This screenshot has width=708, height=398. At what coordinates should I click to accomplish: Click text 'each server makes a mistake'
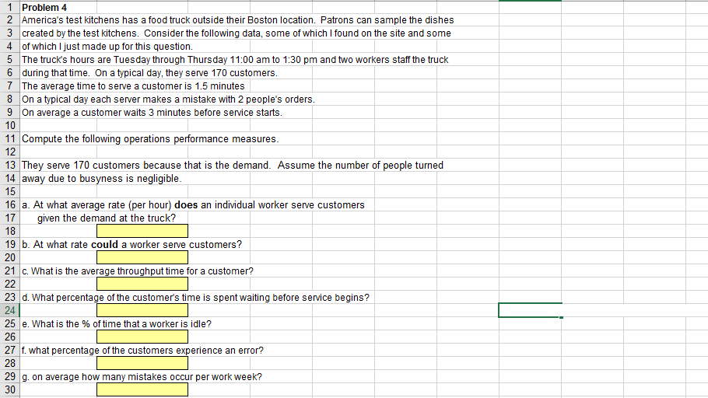pos(150,99)
